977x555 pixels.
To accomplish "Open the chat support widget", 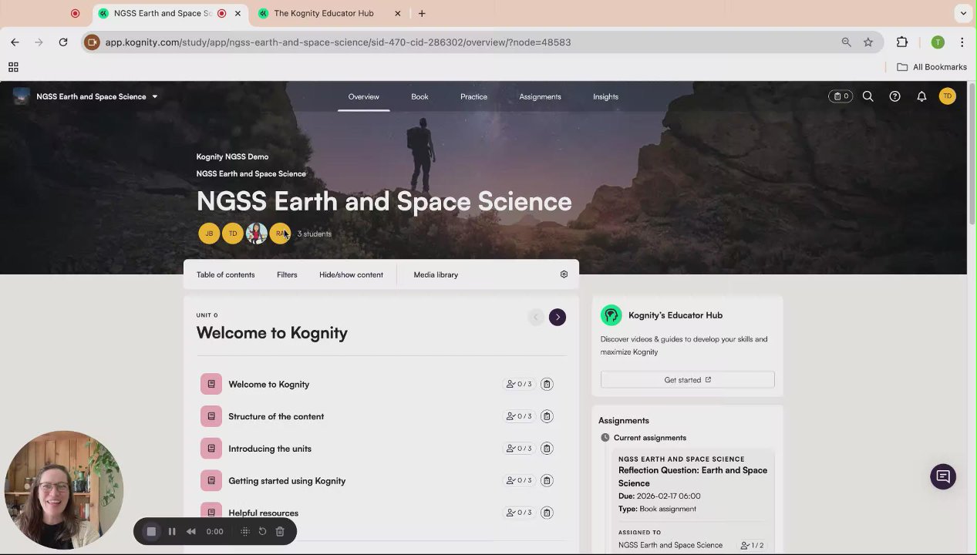I will coord(943,476).
